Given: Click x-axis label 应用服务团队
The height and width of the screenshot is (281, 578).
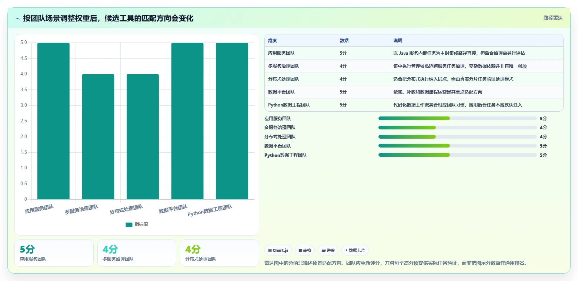Looking at the screenshot, I should tap(39, 209).
